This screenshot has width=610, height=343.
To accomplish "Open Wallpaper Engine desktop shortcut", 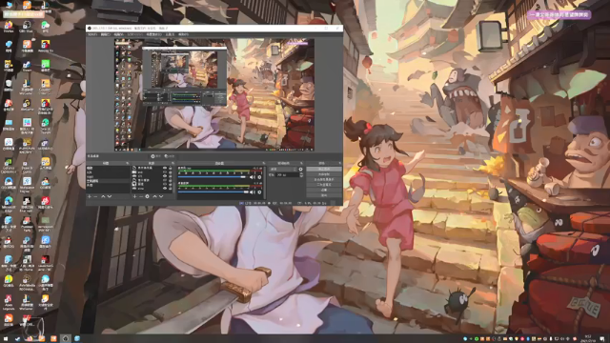I will coord(27,184).
